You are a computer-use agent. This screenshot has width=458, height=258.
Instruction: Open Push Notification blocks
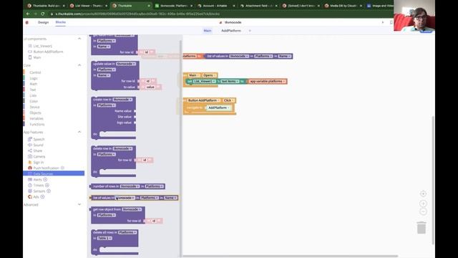click(46, 168)
